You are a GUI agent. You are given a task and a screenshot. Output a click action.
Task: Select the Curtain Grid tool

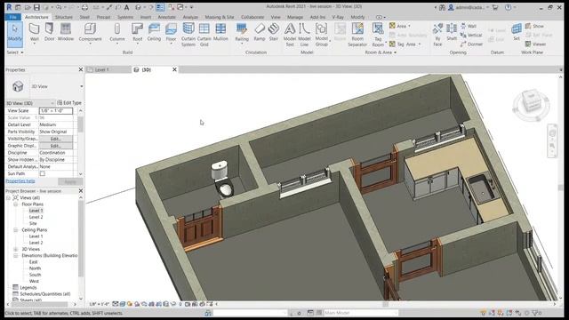point(204,35)
